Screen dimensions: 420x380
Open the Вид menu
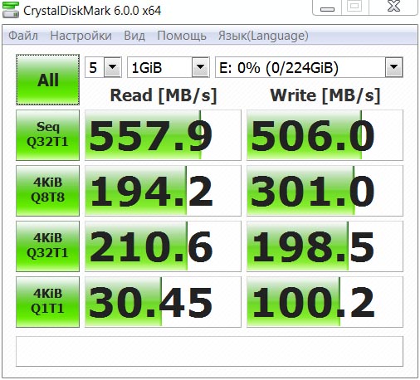click(x=134, y=36)
